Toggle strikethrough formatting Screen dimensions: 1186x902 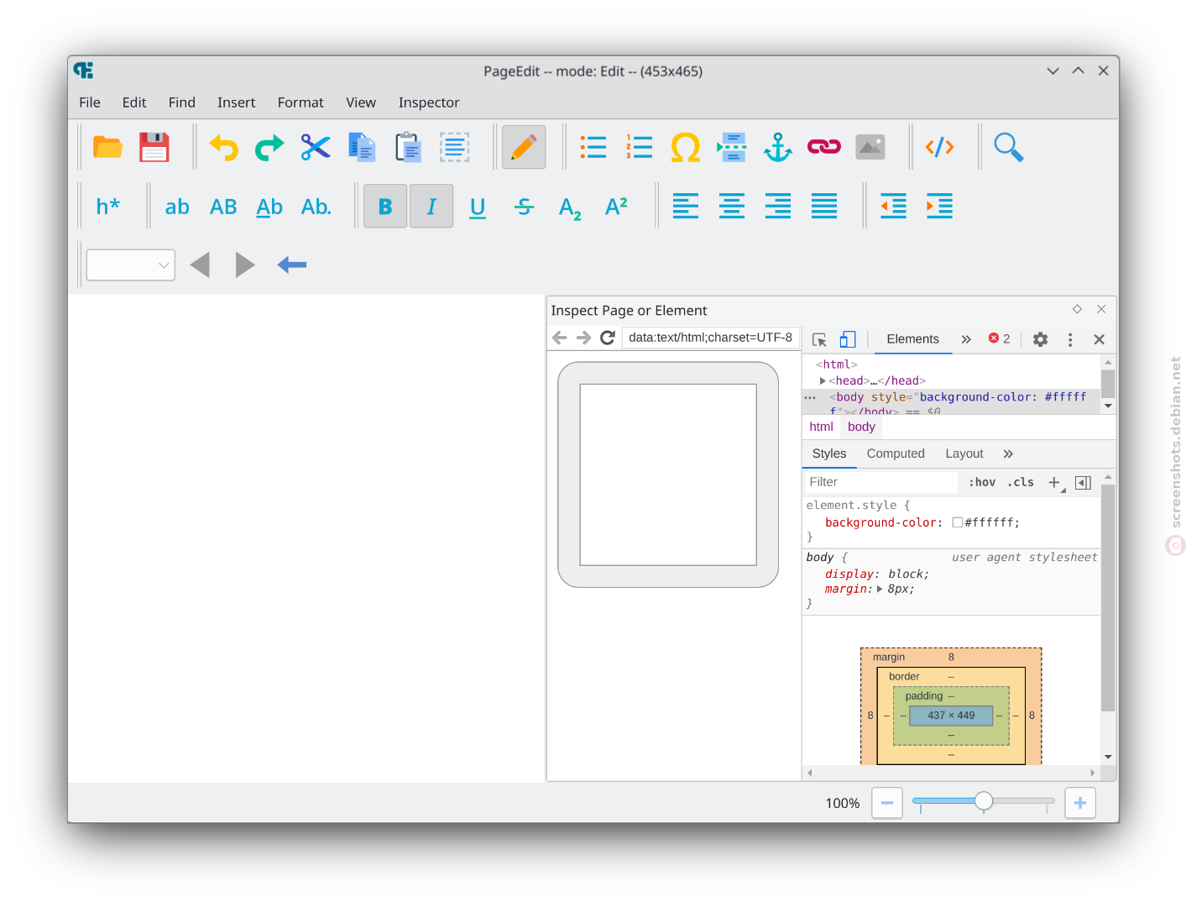524,207
